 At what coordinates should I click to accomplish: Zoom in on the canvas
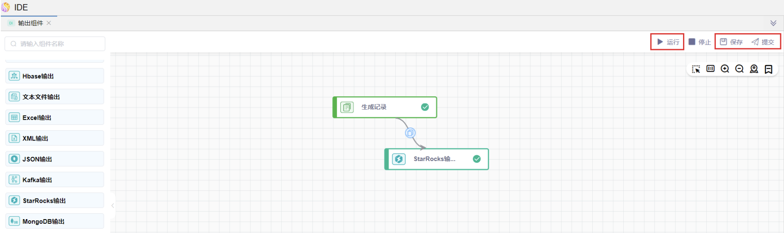(725, 69)
